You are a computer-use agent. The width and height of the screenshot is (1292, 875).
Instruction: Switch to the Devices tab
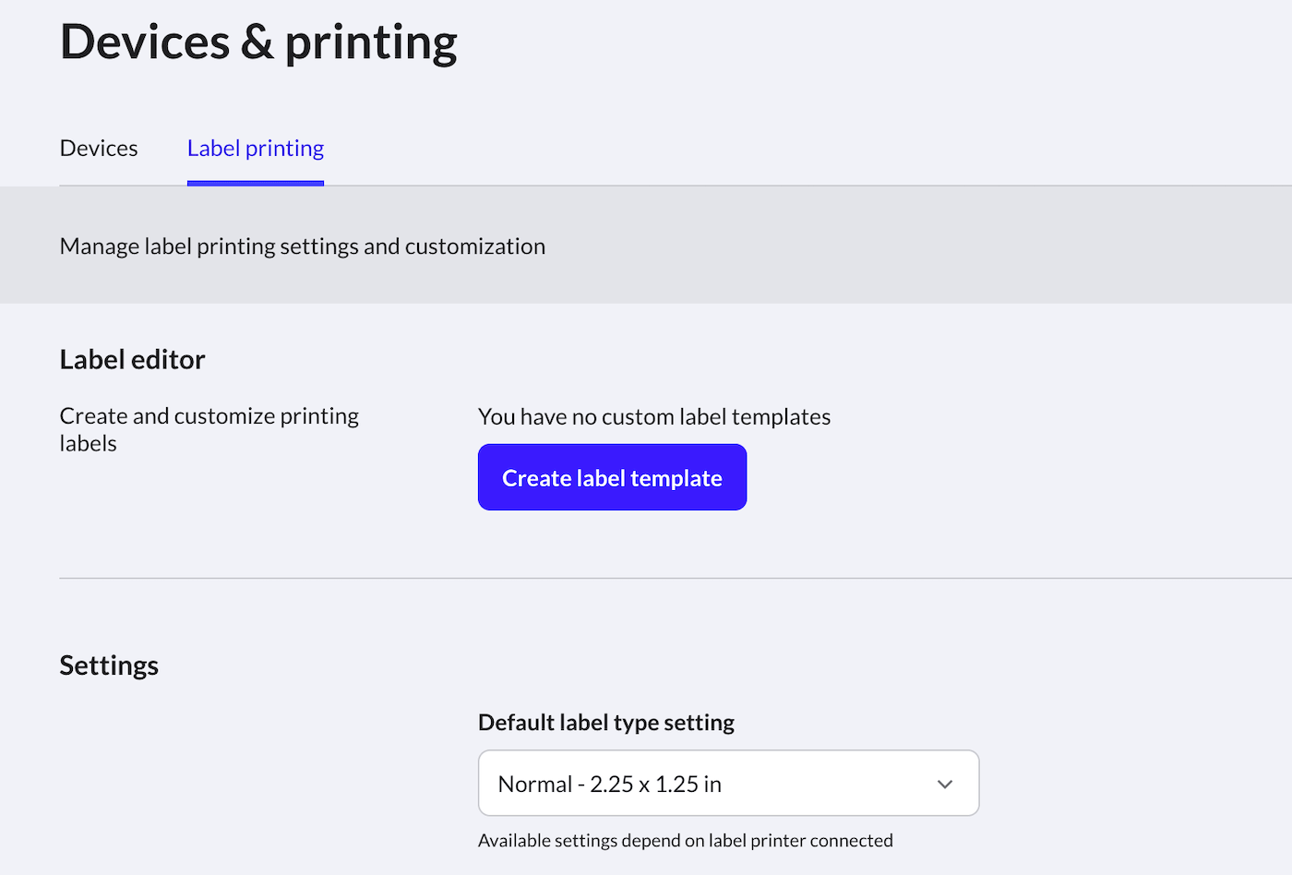tap(99, 149)
